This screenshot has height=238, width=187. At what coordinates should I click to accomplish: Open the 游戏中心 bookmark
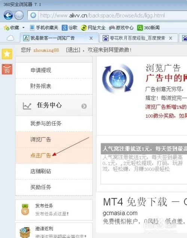[x=121, y=28]
